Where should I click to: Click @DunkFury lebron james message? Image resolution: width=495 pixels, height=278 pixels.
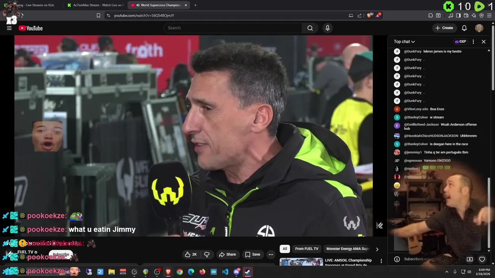click(x=440, y=51)
